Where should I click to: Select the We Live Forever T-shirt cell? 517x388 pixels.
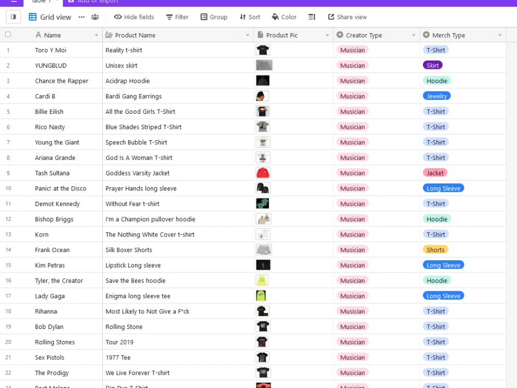coord(178,373)
